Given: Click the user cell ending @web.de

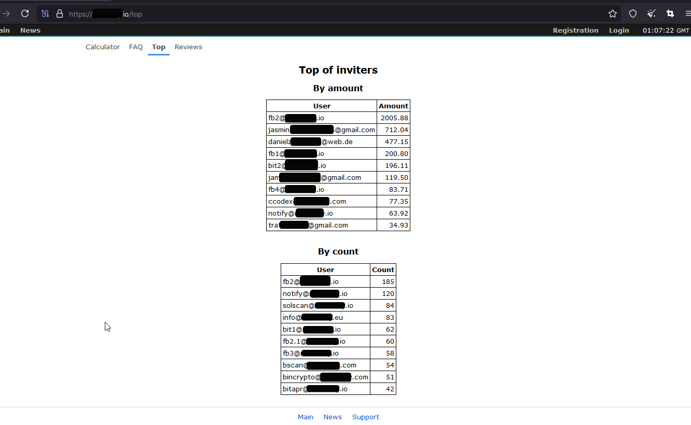Looking at the screenshot, I should point(322,141).
